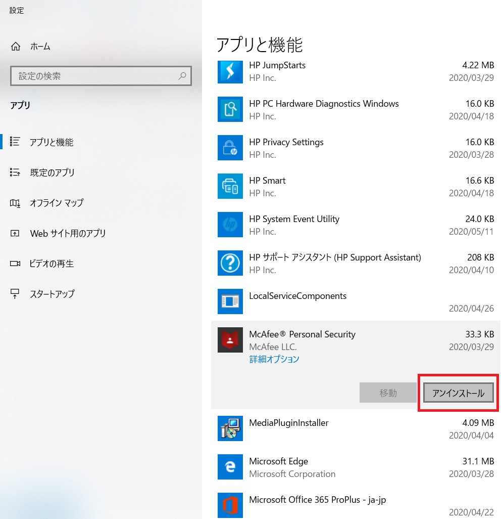Click the アンインストール button for McAfee
The width and height of the screenshot is (501, 519).
pyautogui.click(x=459, y=393)
